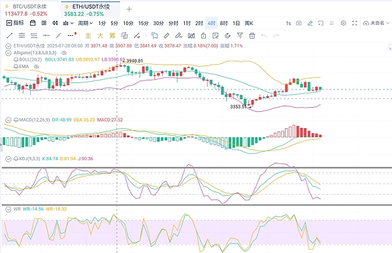Open the calendar date picker icon

(33, 23)
